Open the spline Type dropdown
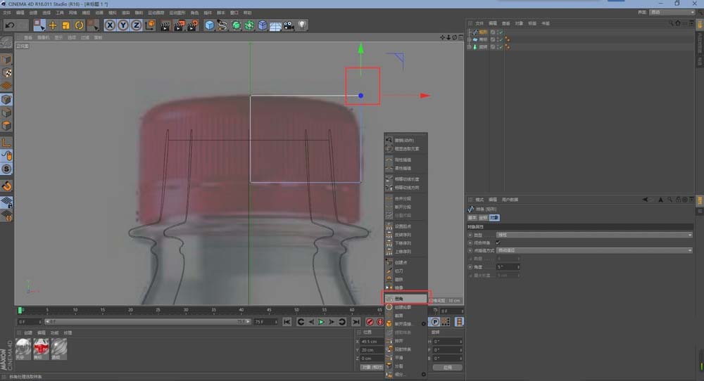The image size is (704, 381). point(594,235)
